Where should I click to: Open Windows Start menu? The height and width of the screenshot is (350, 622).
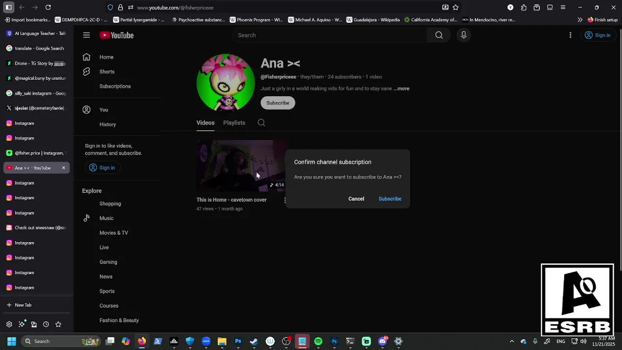[x=12, y=341]
